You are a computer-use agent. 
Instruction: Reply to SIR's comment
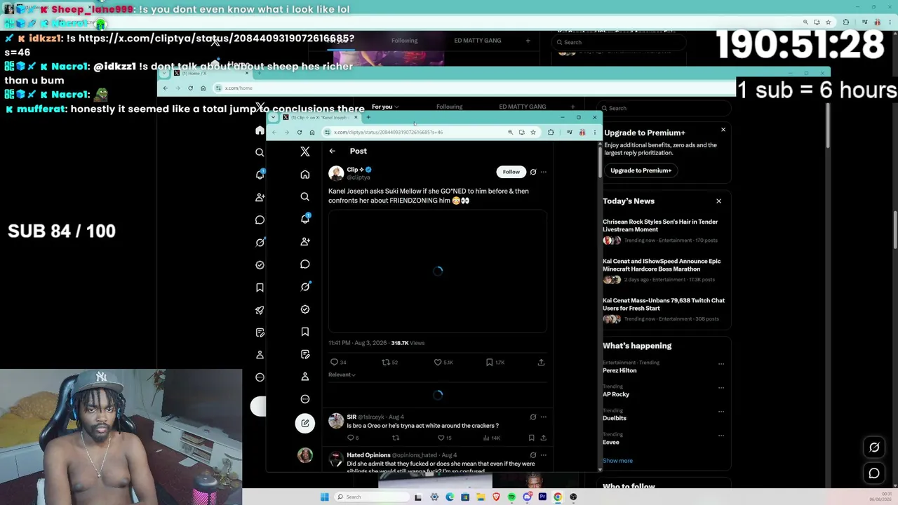pos(351,438)
